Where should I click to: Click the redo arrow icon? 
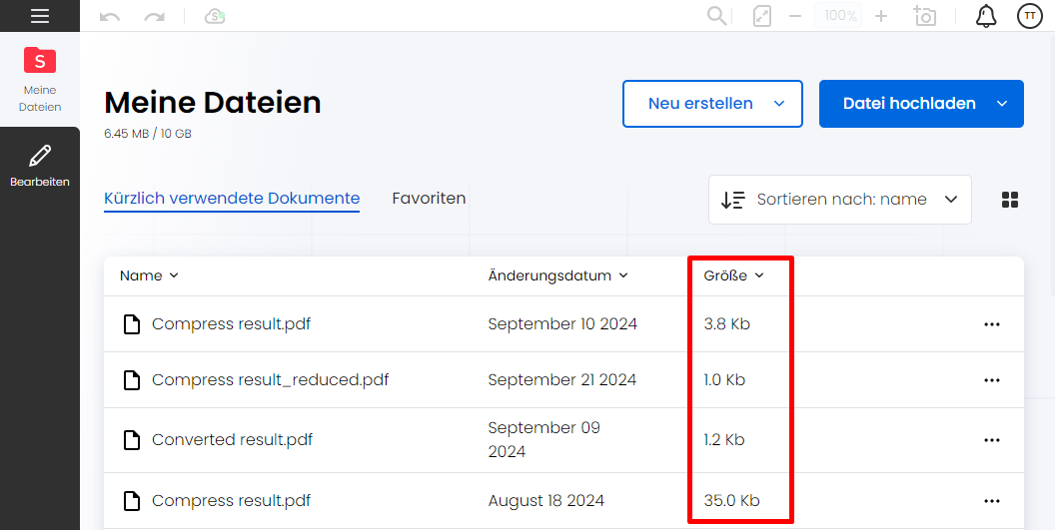(x=154, y=16)
